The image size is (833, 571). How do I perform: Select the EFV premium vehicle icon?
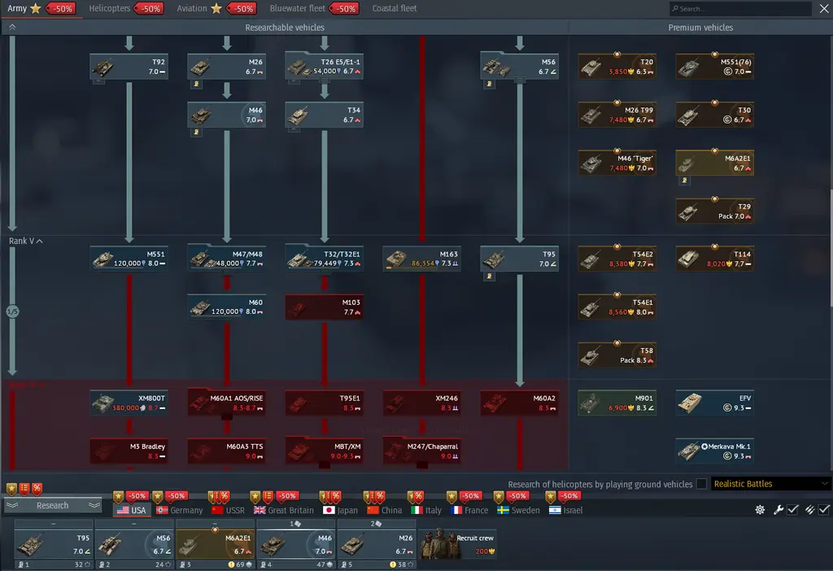click(x=689, y=402)
